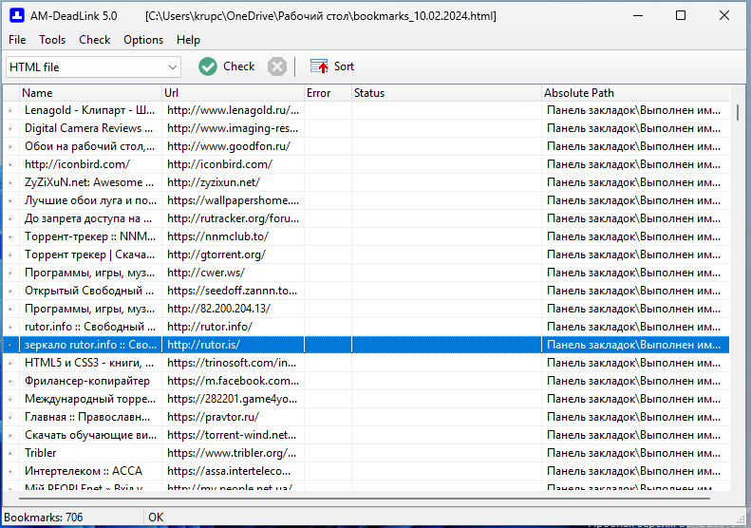Viewport: 751px width, 528px height.
Task: Sort by the Url column header
Action: (233, 93)
